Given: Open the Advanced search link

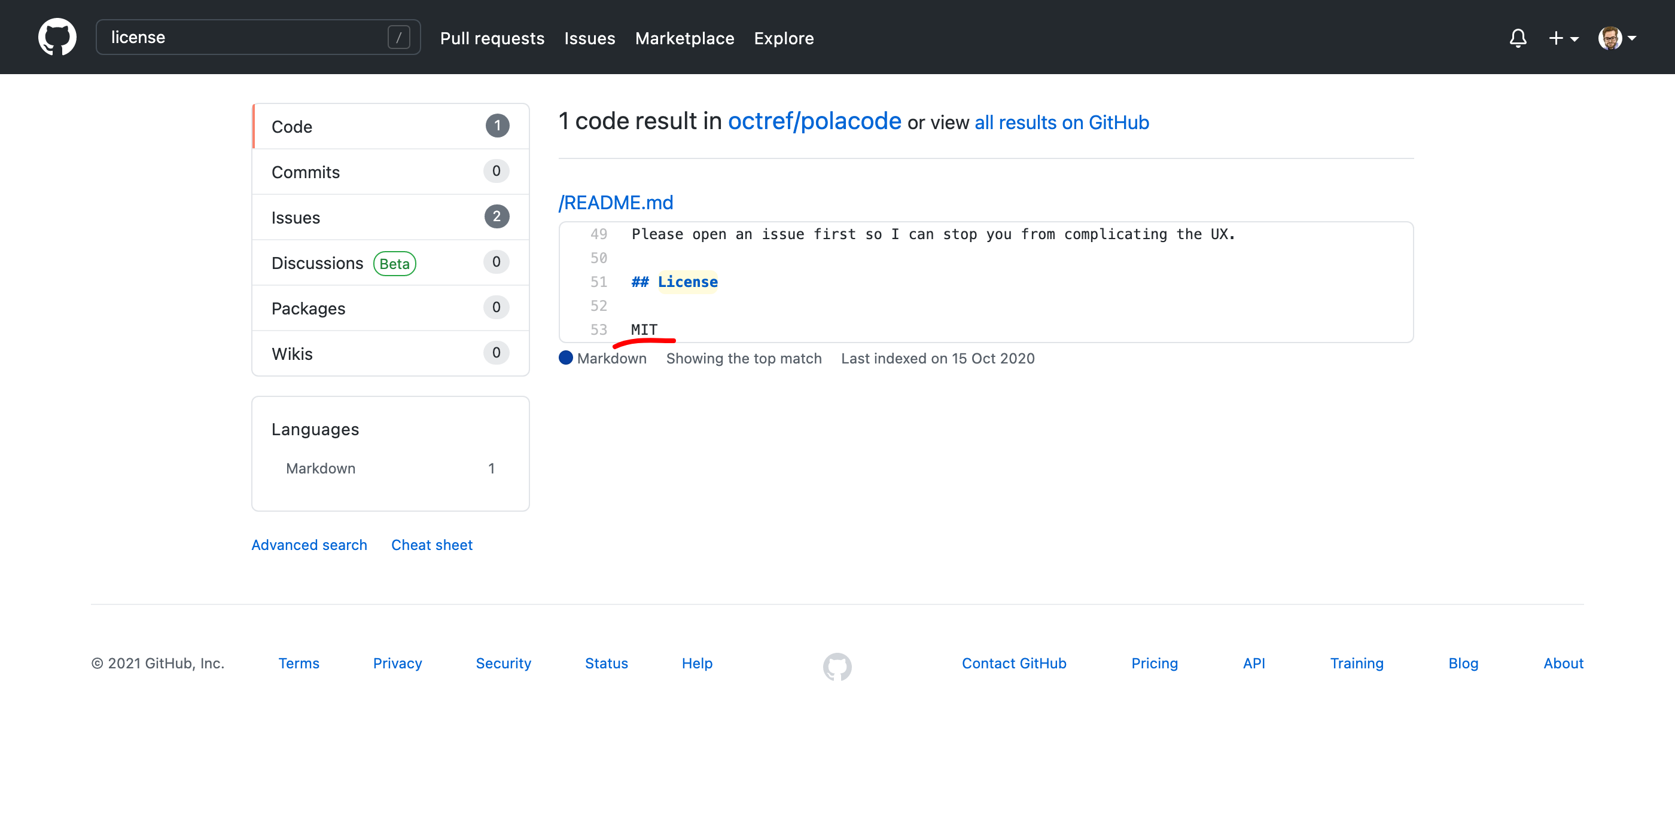Looking at the screenshot, I should (309, 545).
